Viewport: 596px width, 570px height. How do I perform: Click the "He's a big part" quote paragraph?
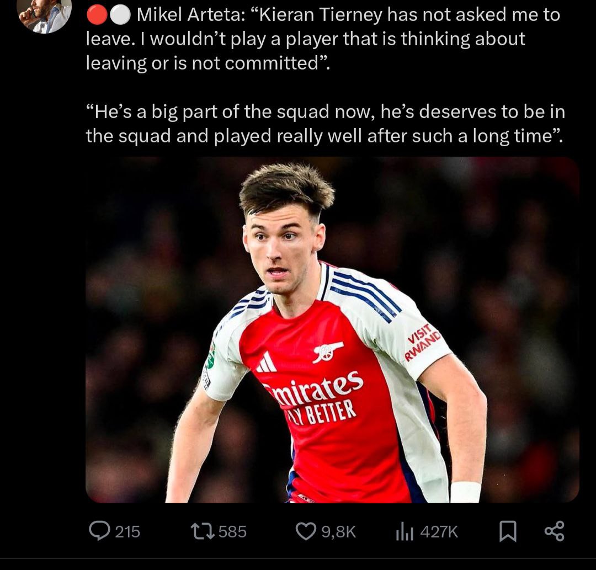coord(325,124)
